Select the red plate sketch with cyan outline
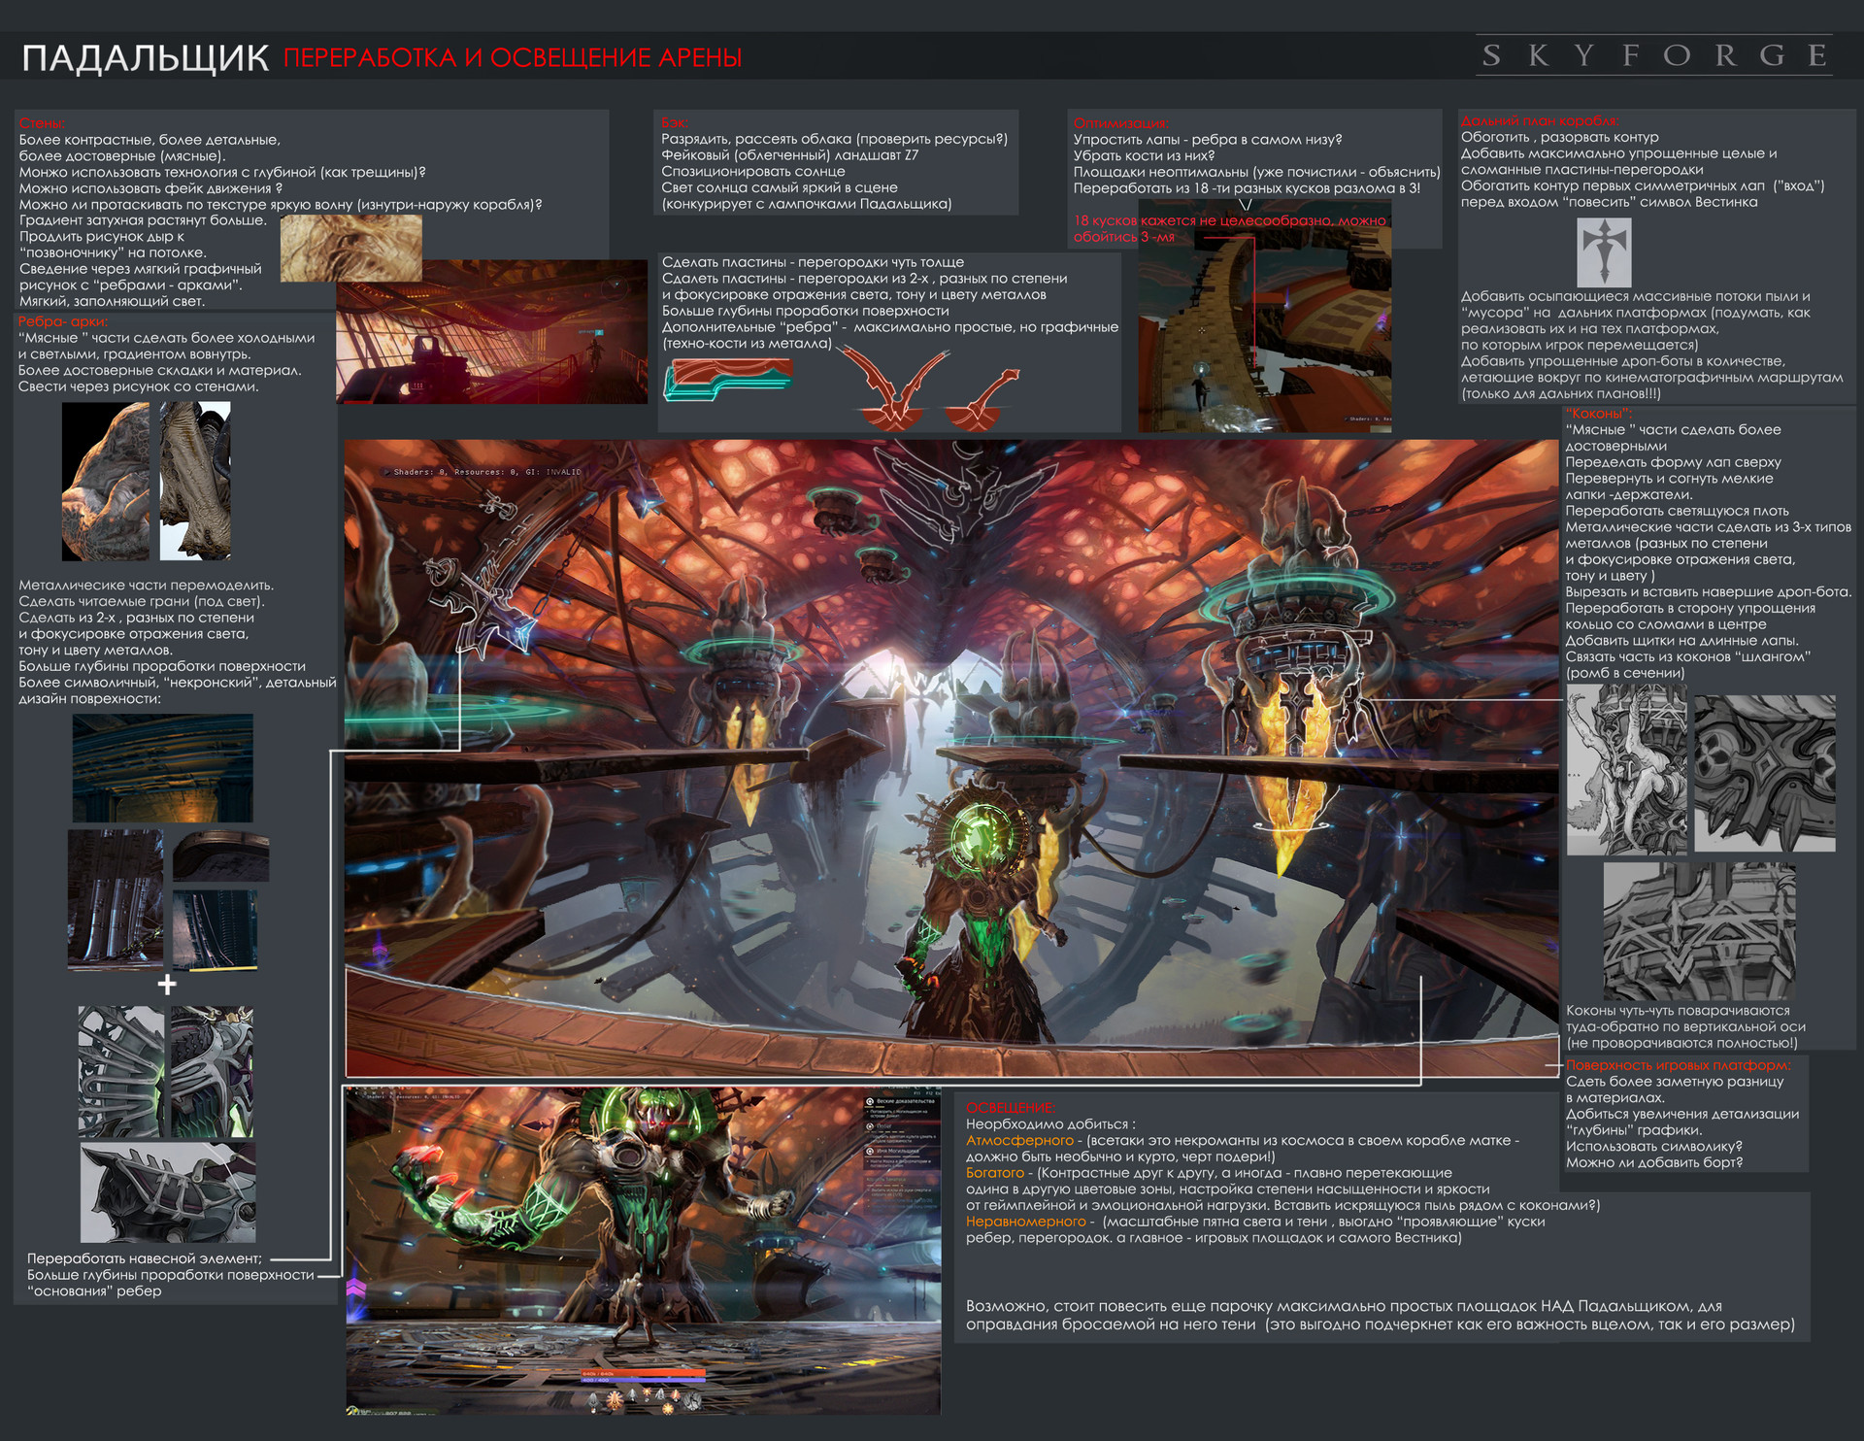Viewport: 1864px width, 1441px height. 728,379
